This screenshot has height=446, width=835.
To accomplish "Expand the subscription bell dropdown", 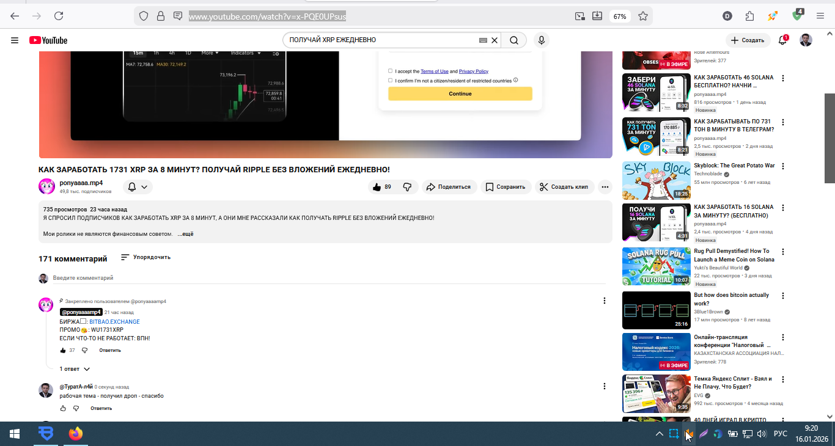I will (x=138, y=187).
